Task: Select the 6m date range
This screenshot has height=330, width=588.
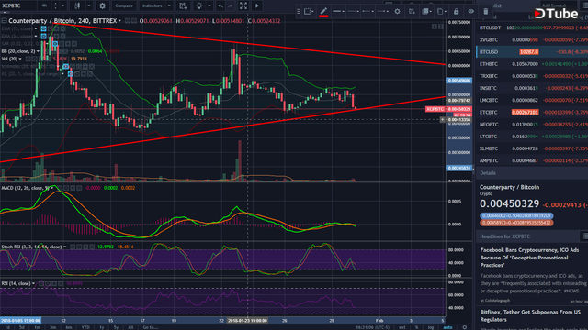Action: [69, 327]
